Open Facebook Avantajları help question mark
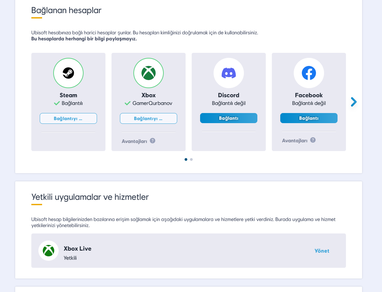The width and height of the screenshot is (382, 292). click(313, 140)
